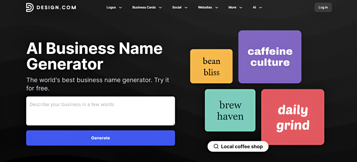The image size is (357, 162).
Task: Open the More menu
Action: tap(232, 8)
